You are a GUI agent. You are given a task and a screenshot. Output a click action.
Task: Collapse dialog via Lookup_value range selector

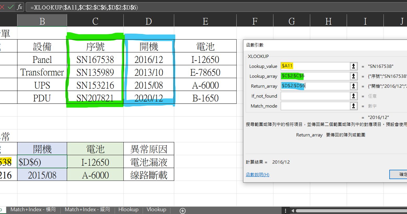[x=353, y=66]
